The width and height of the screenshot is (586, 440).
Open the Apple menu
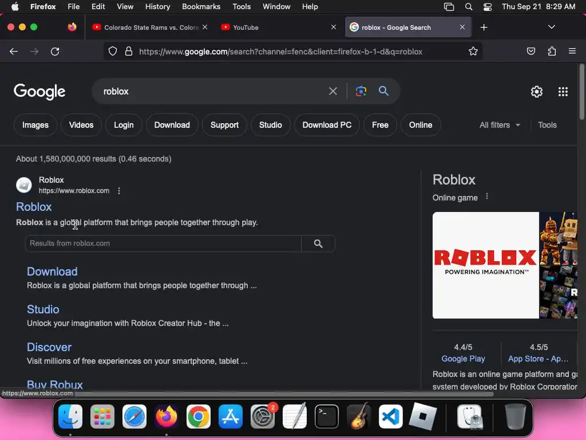(15, 7)
